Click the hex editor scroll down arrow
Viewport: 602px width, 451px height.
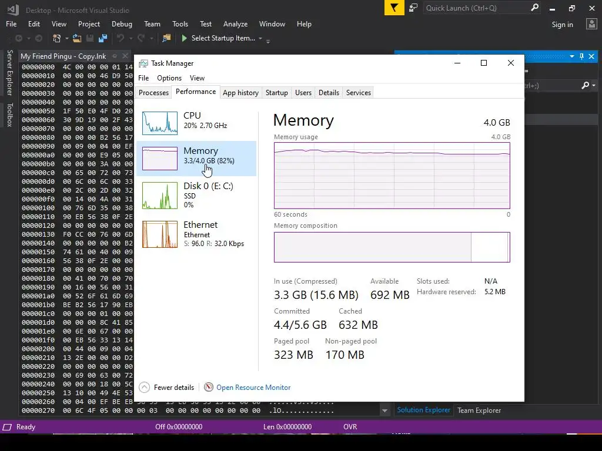[x=384, y=410]
